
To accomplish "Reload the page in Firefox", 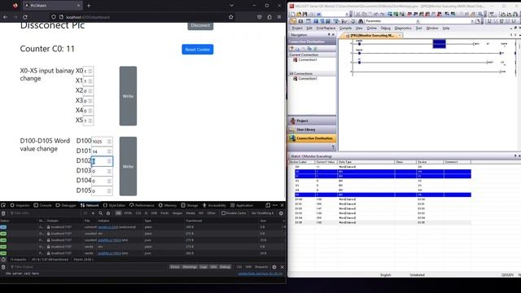I will pos(25,17).
